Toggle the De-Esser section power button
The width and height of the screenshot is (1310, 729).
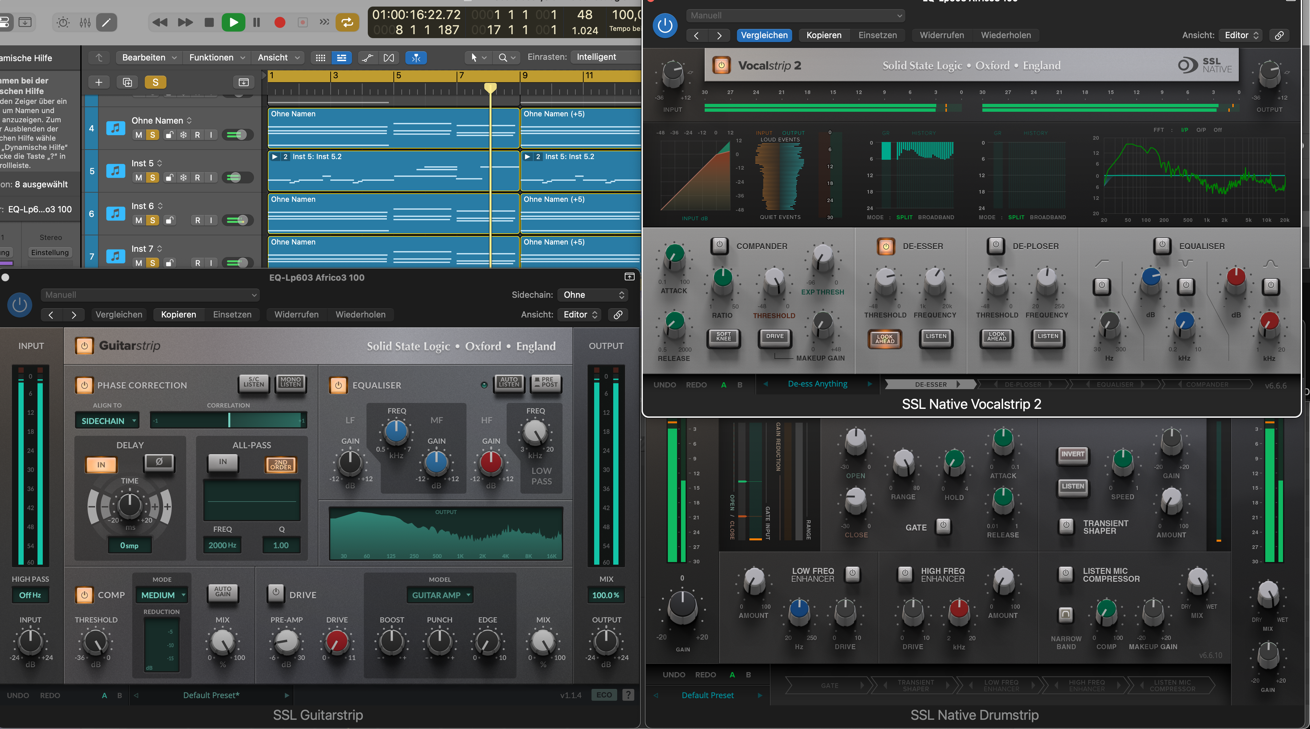click(885, 247)
